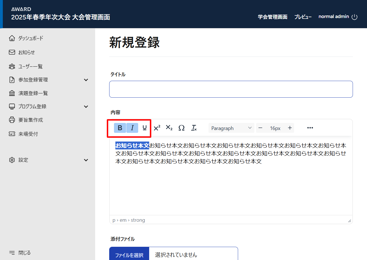
Task: Toggle bold formatting in editor toolbar
Action: pyautogui.click(x=120, y=128)
